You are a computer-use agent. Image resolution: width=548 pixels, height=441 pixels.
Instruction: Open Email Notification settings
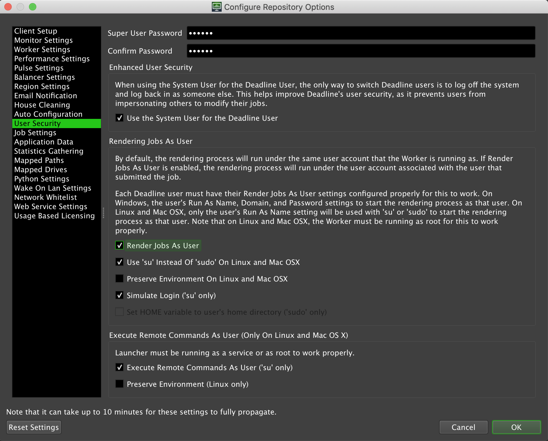click(x=57, y=96)
